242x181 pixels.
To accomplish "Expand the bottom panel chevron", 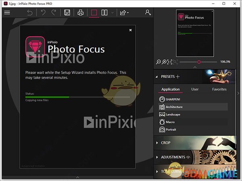I will coord(77,177).
